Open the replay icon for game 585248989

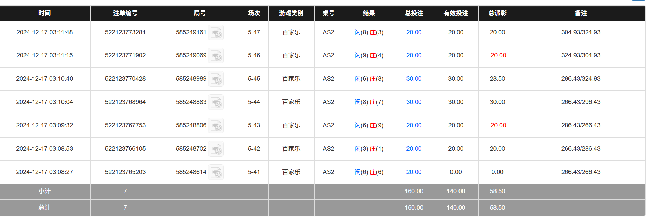point(216,79)
